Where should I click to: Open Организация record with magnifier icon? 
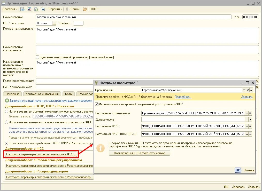251,90
